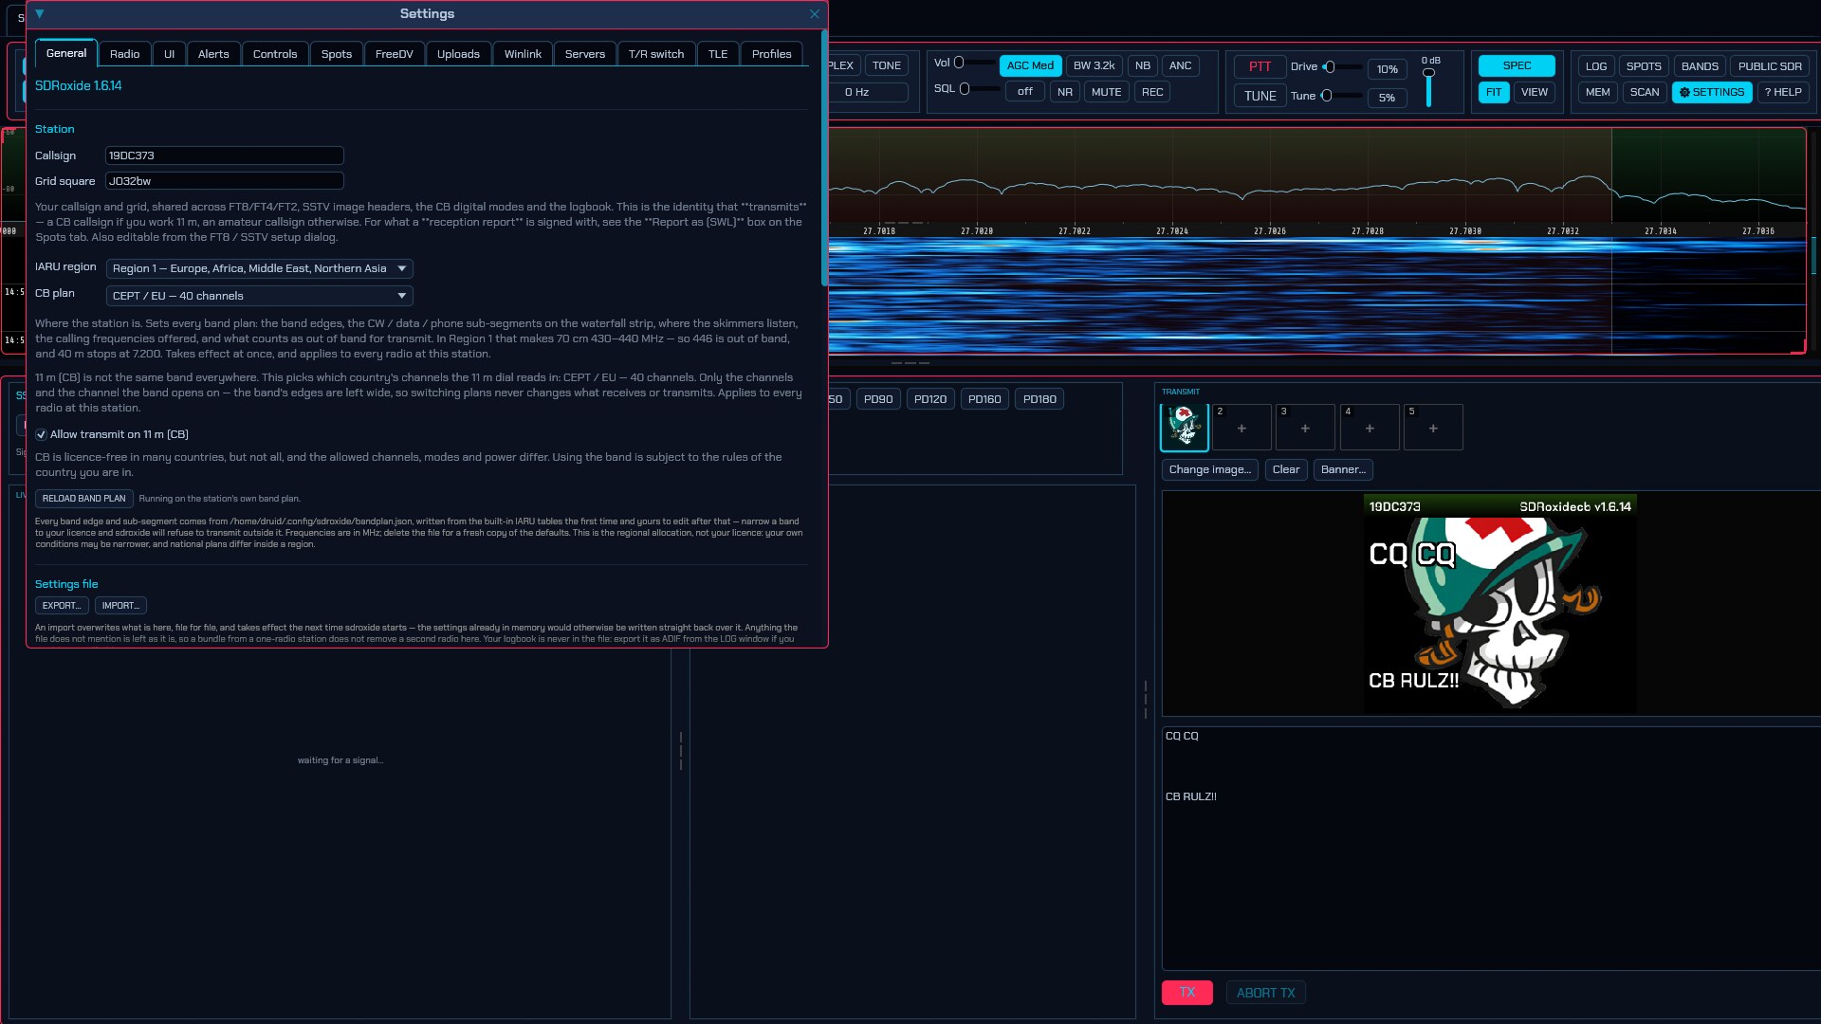Click the red TX transmit button
Image resolution: width=1821 pixels, height=1024 pixels.
click(1186, 993)
